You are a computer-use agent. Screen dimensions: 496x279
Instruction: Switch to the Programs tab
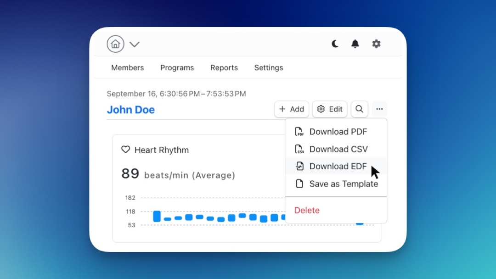coord(177,67)
